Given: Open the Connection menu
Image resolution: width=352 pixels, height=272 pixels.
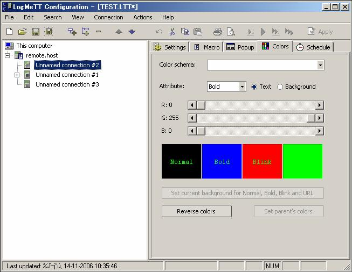Looking at the screenshot, I should [108, 17].
